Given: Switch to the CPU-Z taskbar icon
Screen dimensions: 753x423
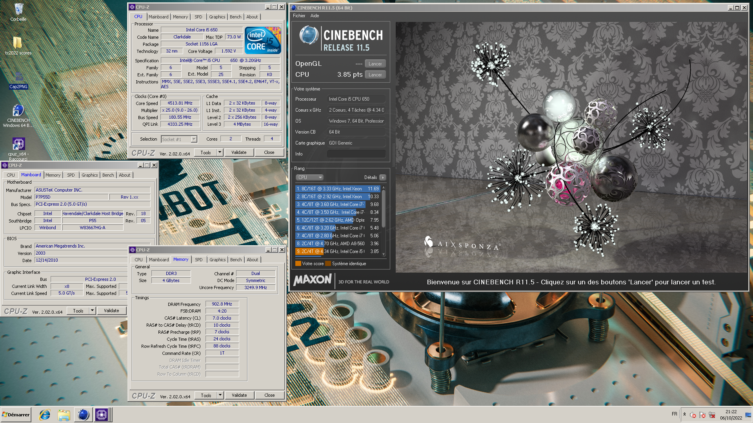Looking at the screenshot, I should (x=102, y=415).
